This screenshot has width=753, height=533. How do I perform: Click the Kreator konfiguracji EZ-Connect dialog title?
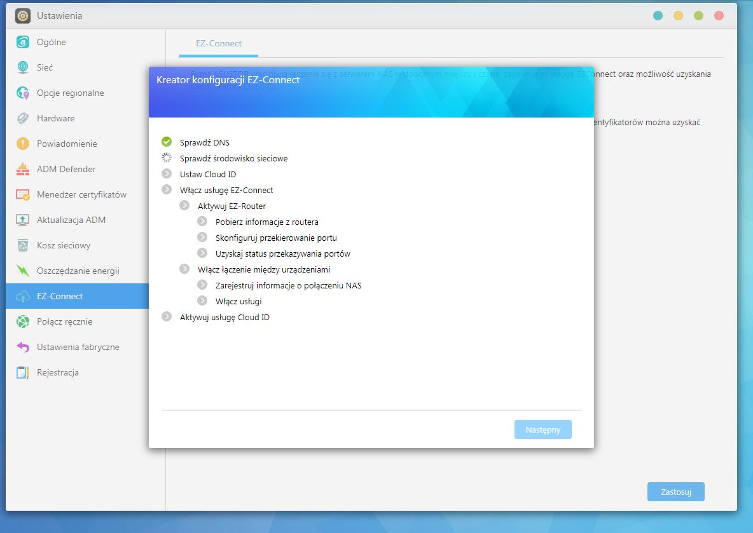[228, 79]
